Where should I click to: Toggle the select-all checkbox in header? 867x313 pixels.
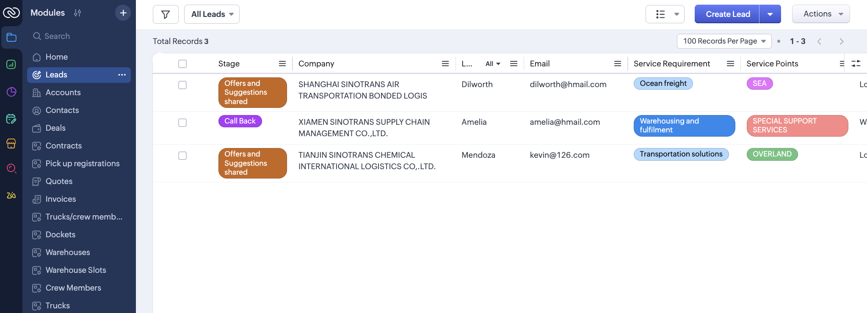pos(182,64)
